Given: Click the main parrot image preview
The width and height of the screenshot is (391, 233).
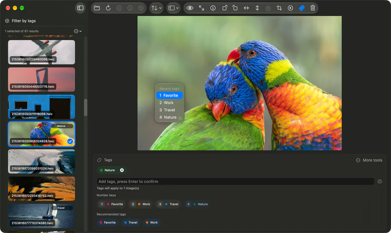Looking at the screenshot, I should [x=239, y=83].
